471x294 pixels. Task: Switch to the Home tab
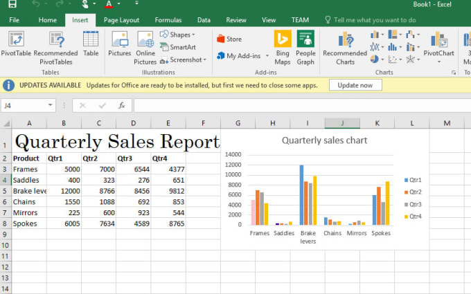click(x=48, y=20)
